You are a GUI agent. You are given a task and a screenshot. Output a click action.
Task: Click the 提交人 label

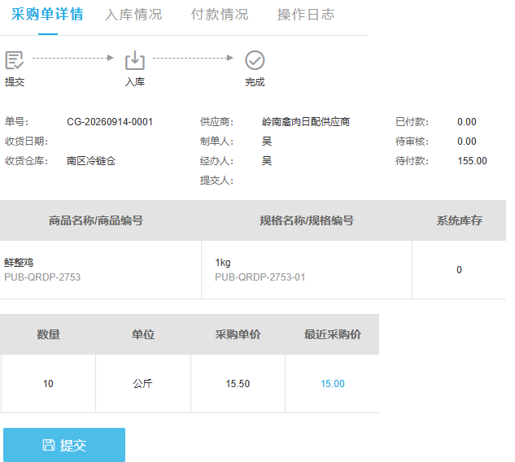[216, 181]
